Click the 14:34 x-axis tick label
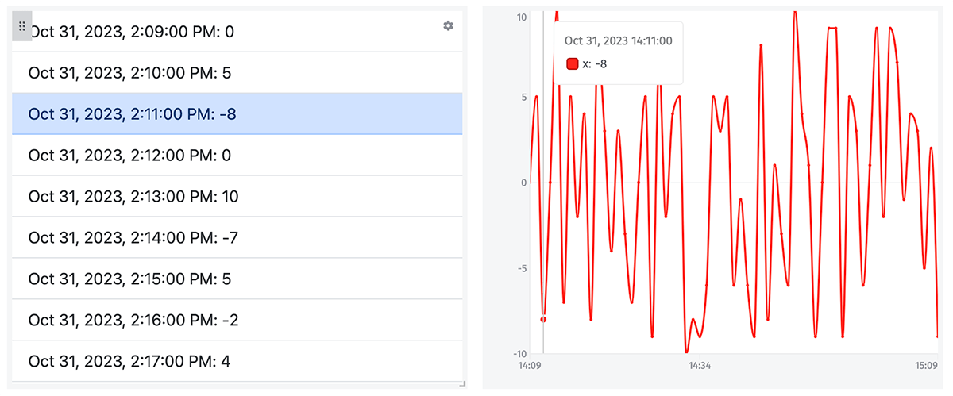Image resolution: width=953 pixels, height=396 pixels. [x=698, y=366]
